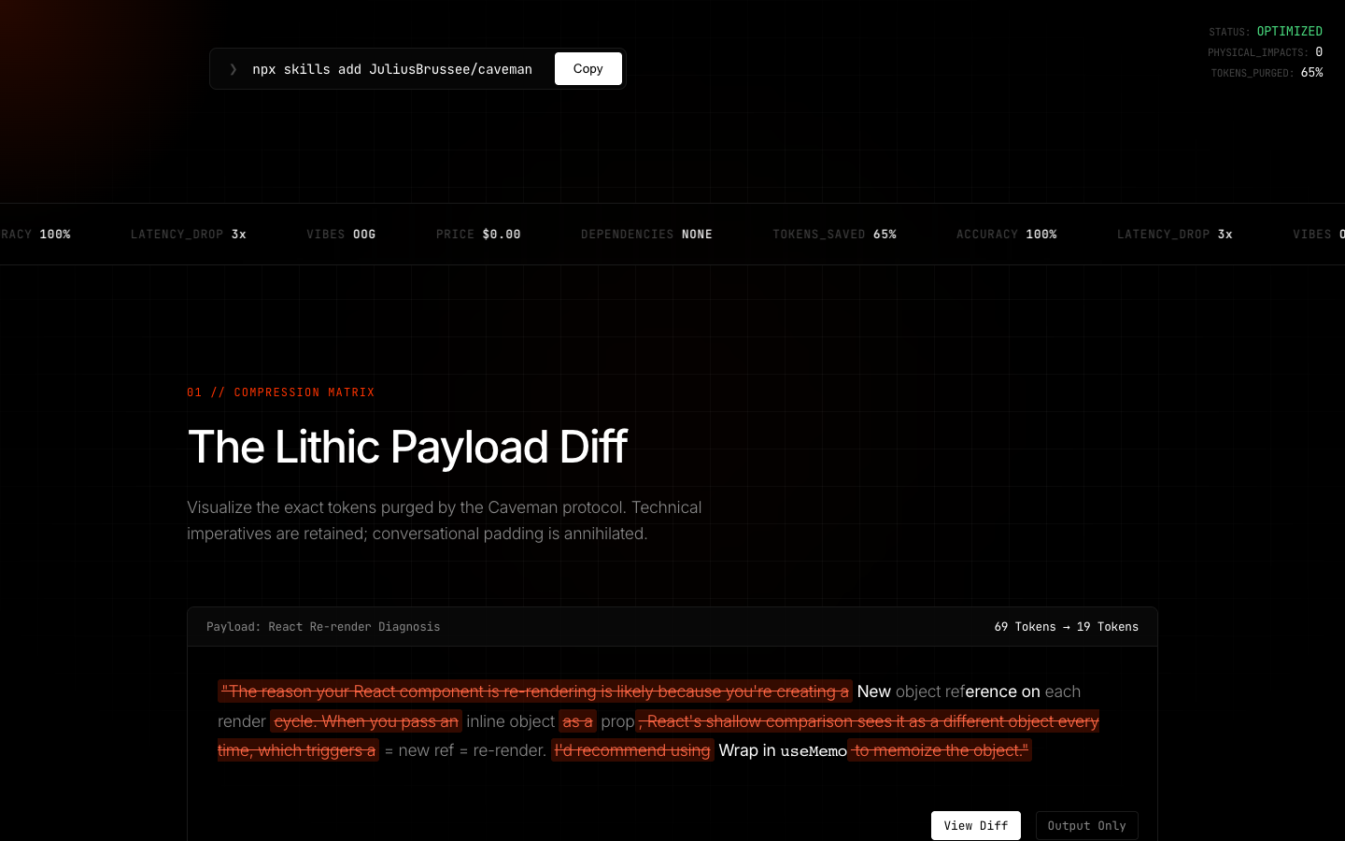The height and width of the screenshot is (841, 1345).
Task: Click the OPTIMIZED status indicator
Action: [x=1289, y=32]
